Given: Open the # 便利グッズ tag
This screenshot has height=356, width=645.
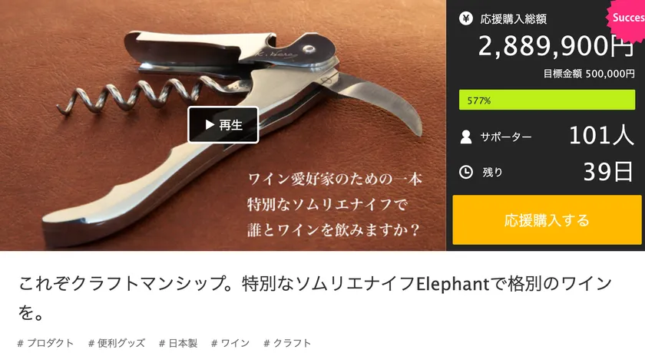Looking at the screenshot, I should [117, 343].
